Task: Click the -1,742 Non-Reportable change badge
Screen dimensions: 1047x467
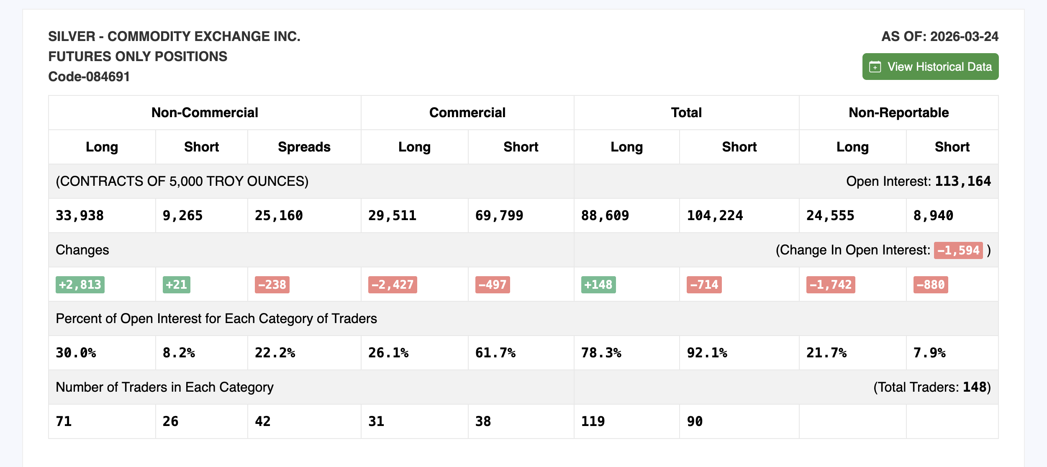Action: [x=830, y=285]
